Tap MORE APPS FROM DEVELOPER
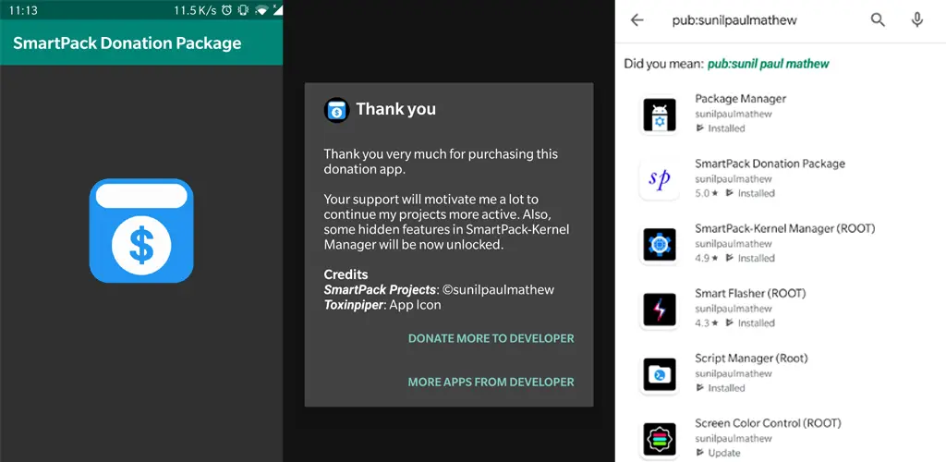946x462 pixels. pyautogui.click(x=491, y=382)
